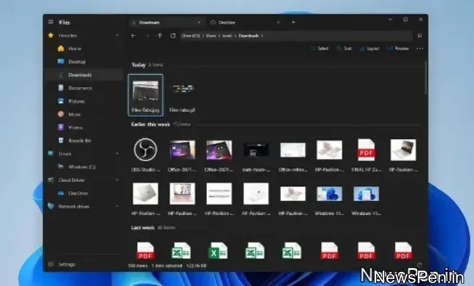
Task: Open the search icon in the toolbar
Action: pyautogui.click(x=419, y=36)
